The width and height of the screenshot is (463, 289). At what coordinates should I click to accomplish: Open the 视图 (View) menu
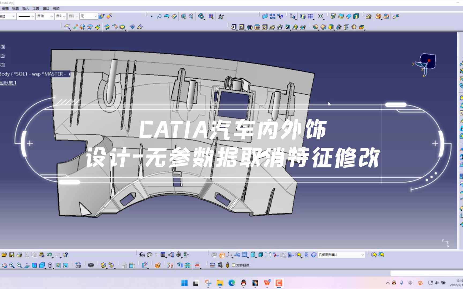[x=15, y=9]
